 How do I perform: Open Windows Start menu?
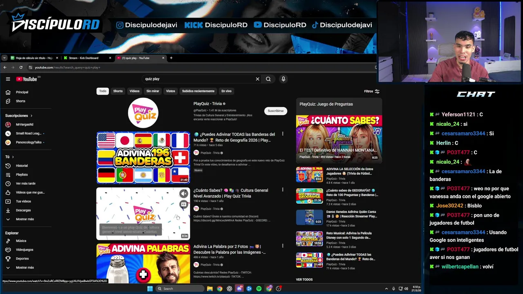point(150,289)
